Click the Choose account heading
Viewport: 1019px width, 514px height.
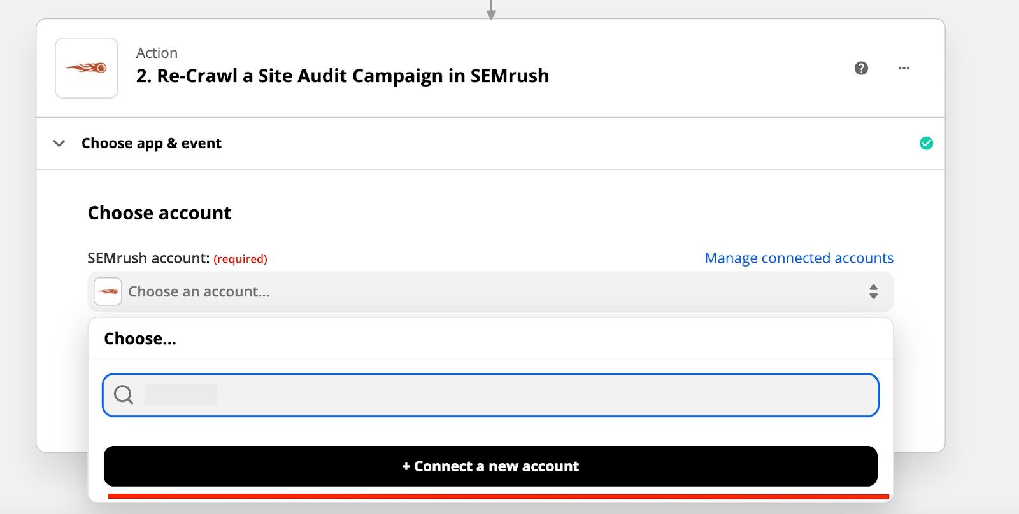(159, 213)
